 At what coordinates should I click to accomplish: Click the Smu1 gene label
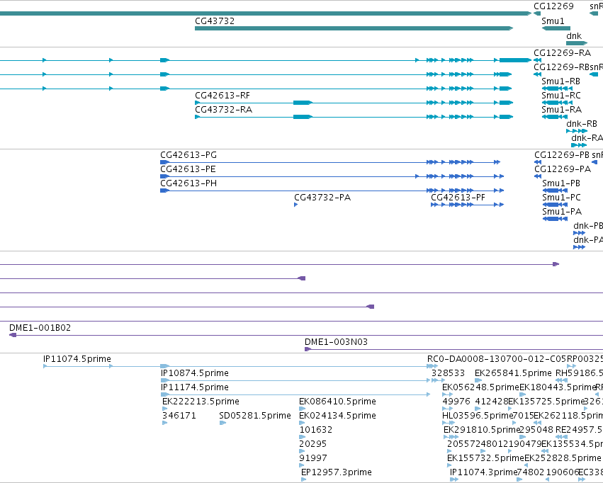tap(553, 21)
